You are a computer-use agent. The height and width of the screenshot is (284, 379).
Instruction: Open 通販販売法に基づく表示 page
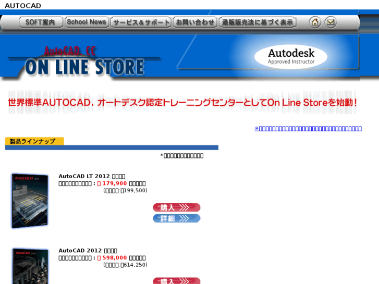[258, 22]
